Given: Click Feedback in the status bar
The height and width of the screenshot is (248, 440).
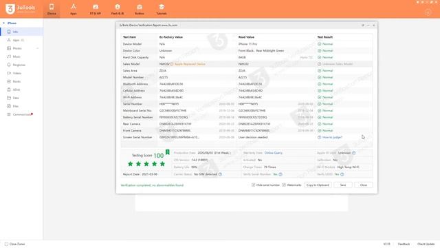Looking at the screenshot, I should pos(404,244).
